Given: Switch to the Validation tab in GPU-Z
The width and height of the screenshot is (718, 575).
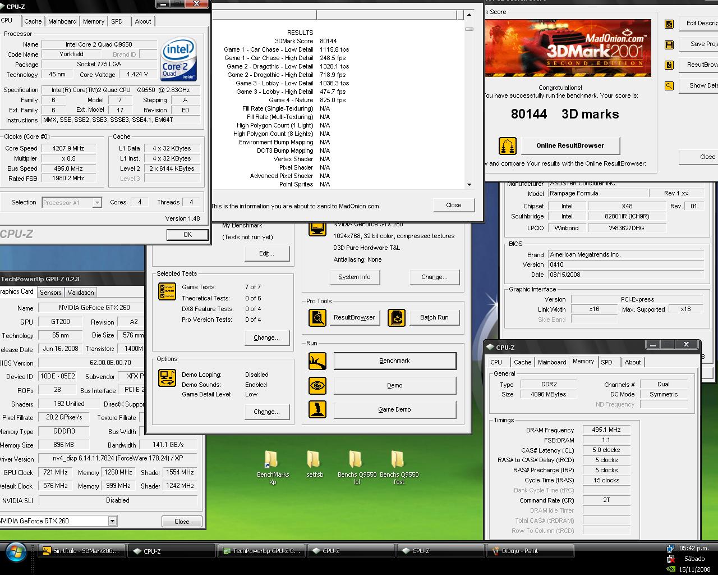Looking at the screenshot, I should [81, 293].
